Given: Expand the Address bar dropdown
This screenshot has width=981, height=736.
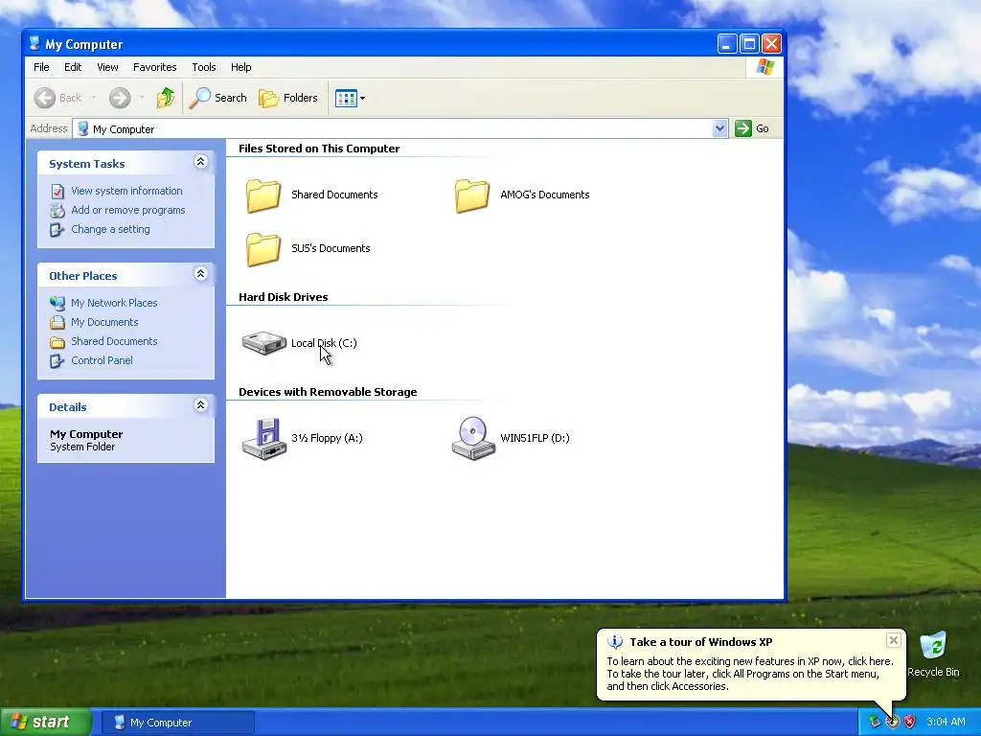Looking at the screenshot, I should point(719,129).
